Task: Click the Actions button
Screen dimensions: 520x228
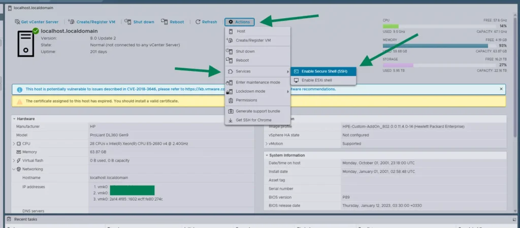Action: [240, 22]
